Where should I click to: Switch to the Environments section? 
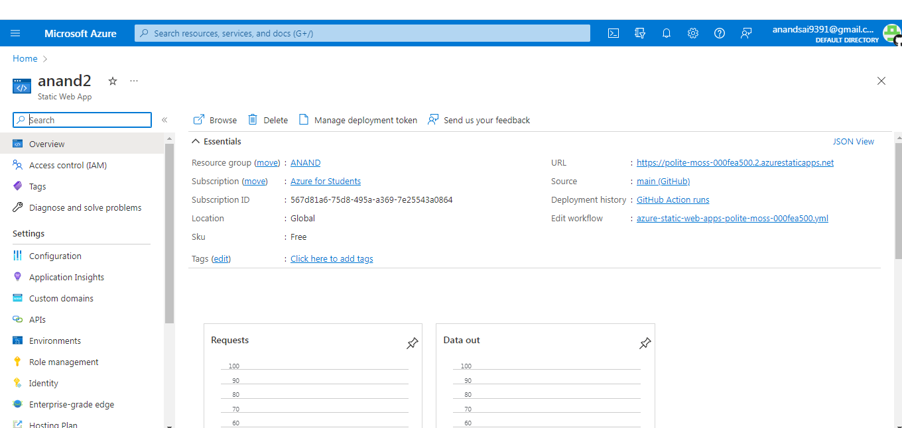(56, 340)
